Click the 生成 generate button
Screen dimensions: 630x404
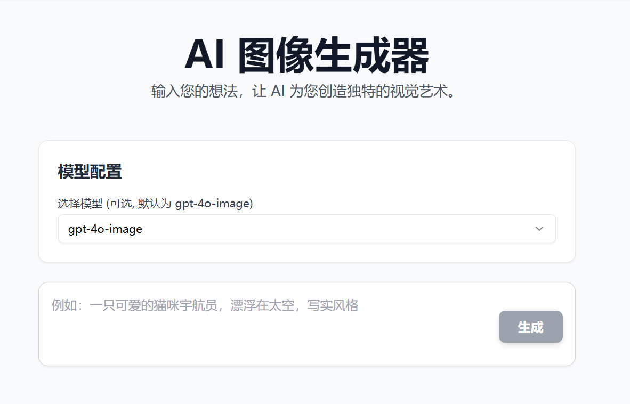click(x=530, y=327)
